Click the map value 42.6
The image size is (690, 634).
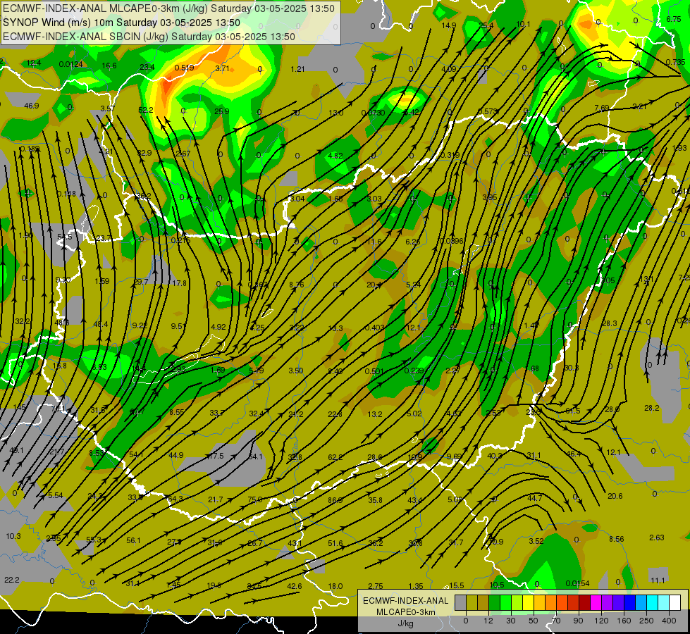(295, 586)
